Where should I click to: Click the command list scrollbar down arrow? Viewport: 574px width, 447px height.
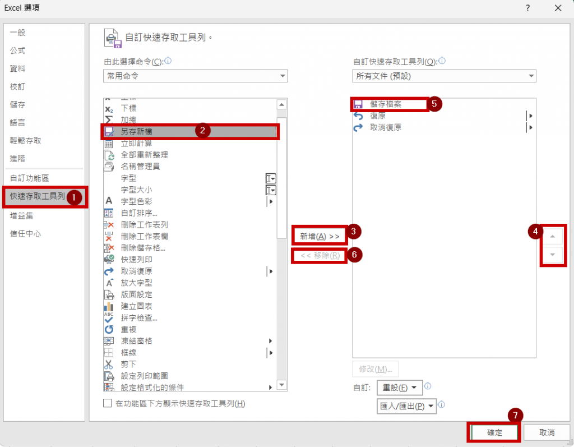pos(281,385)
